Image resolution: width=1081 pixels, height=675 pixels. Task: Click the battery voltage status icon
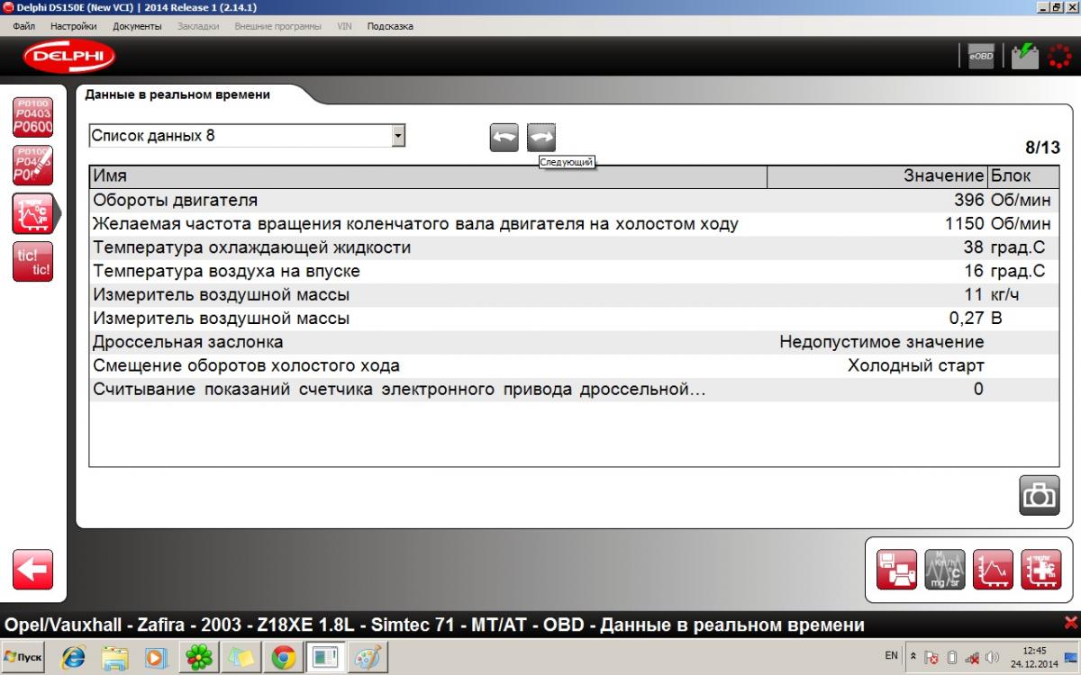(x=1025, y=57)
